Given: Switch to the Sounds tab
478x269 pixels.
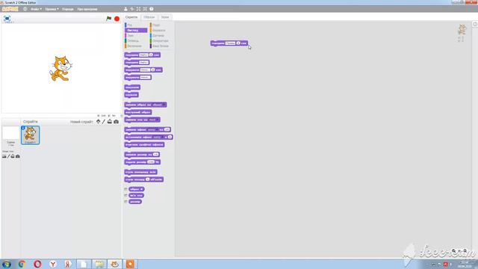Looking at the screenshot, I should click(x=165, y=17).
